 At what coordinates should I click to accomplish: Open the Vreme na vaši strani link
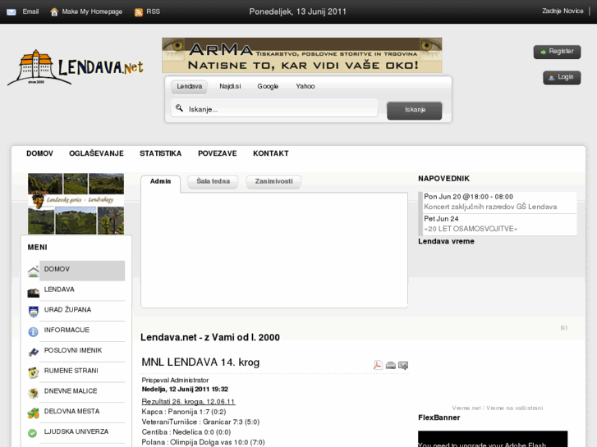coord(514,408)
